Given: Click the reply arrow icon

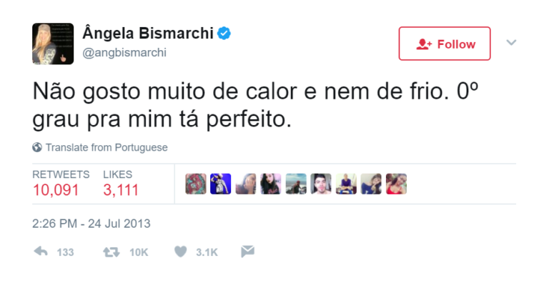Looking at the screenshot, I should 41,252.
